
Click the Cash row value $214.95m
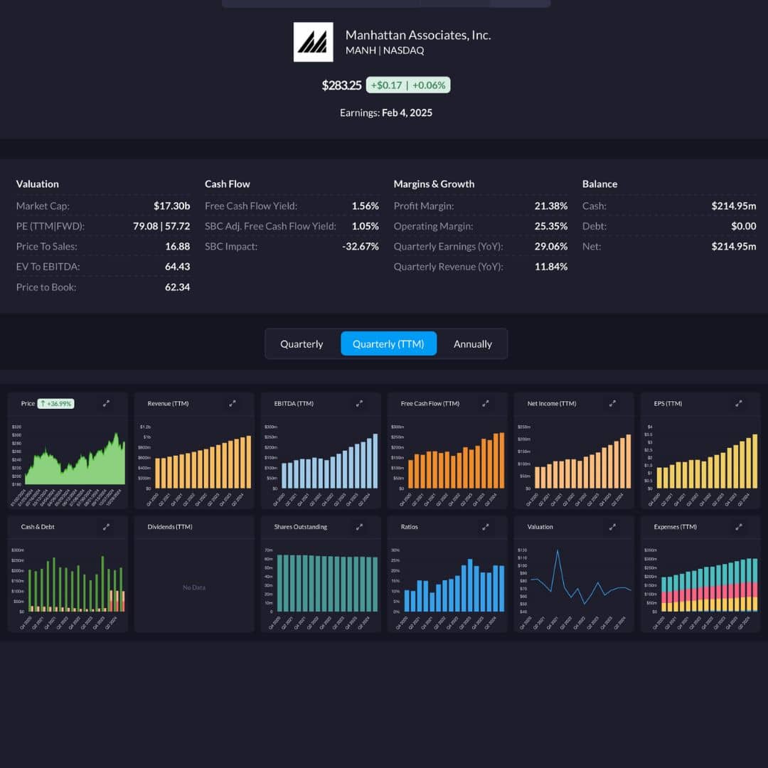point(734,206)
